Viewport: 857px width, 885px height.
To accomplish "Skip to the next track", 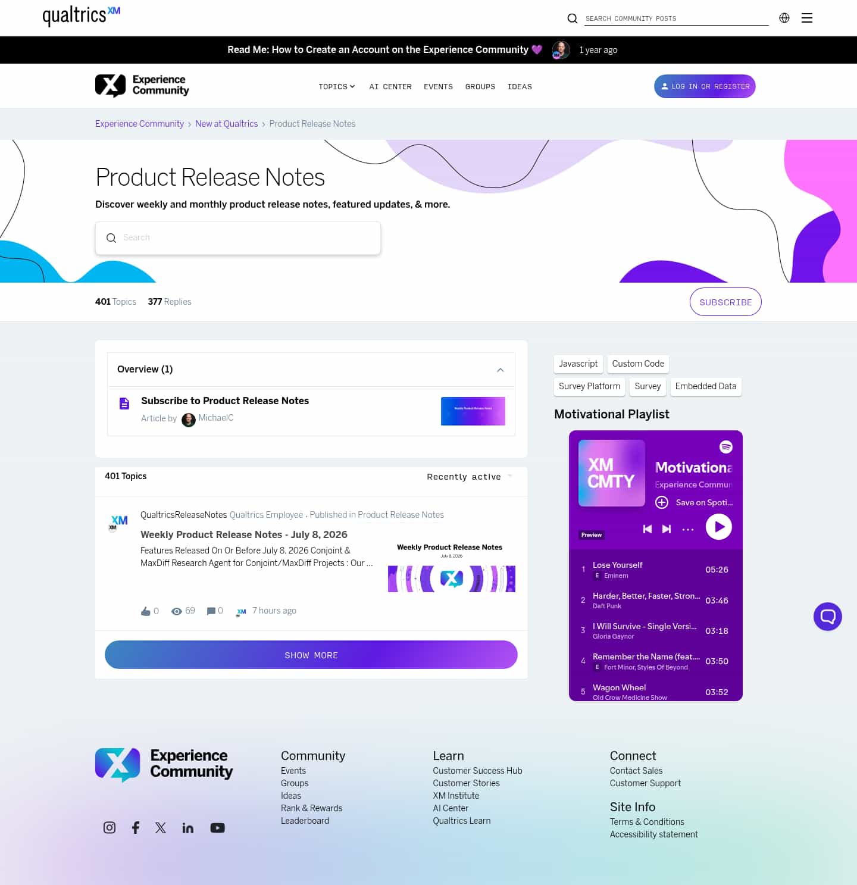I will [667, 529].
